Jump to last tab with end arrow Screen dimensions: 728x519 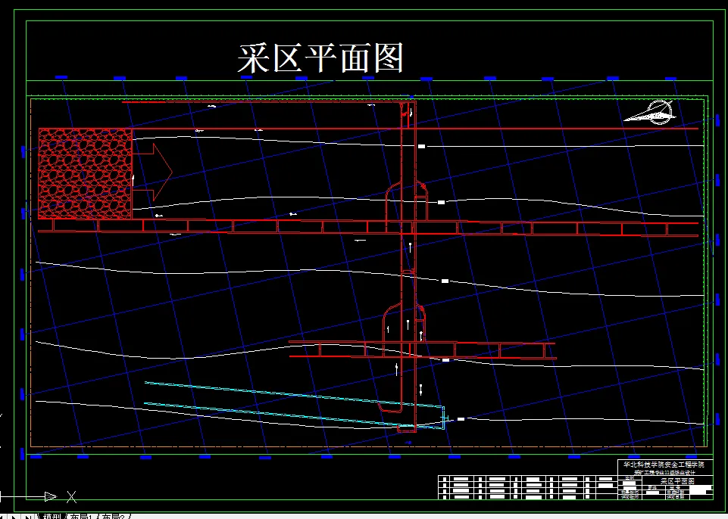pos(28,516)
